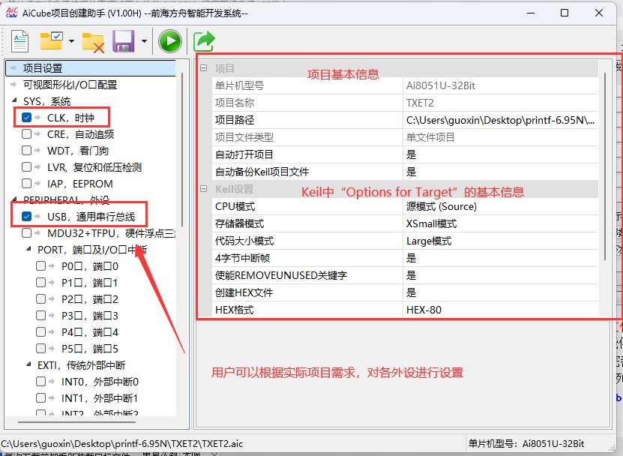Enable the P0口，端口0 checkbox

(41, 266)
